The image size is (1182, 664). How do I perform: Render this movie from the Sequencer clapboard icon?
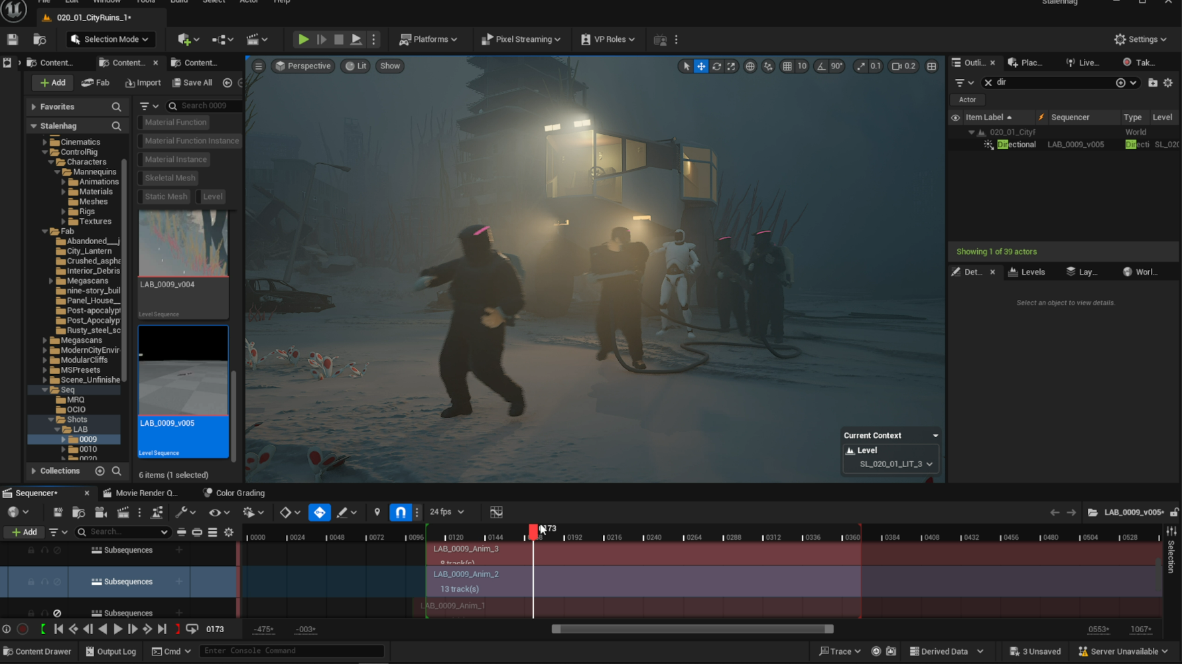(123, 512)
